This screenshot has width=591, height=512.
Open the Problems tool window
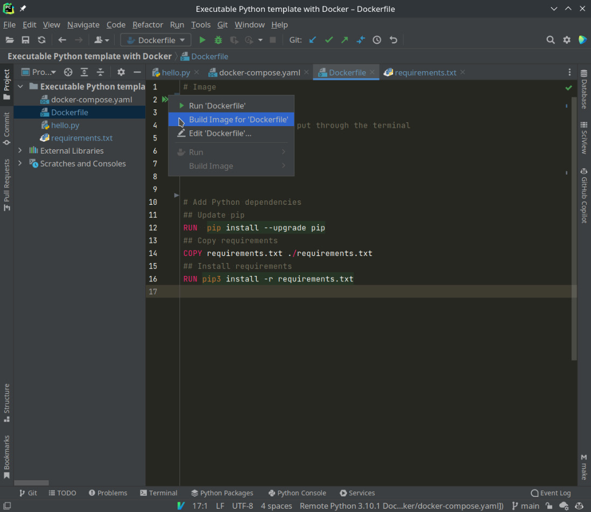pos(108,493)
